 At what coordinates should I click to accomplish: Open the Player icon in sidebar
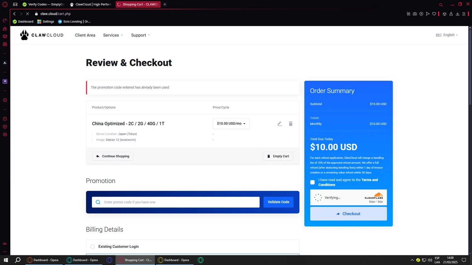(5, 100)
